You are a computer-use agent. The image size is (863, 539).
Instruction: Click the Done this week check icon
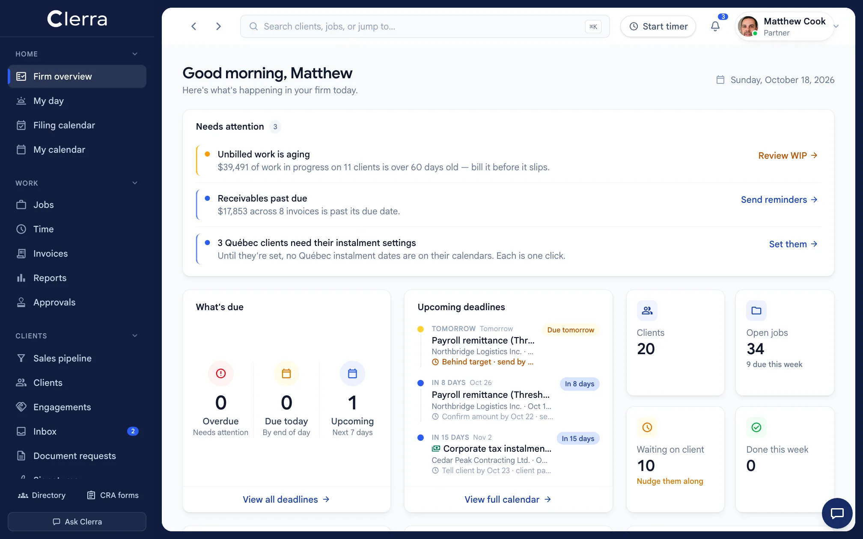[756, 427]
